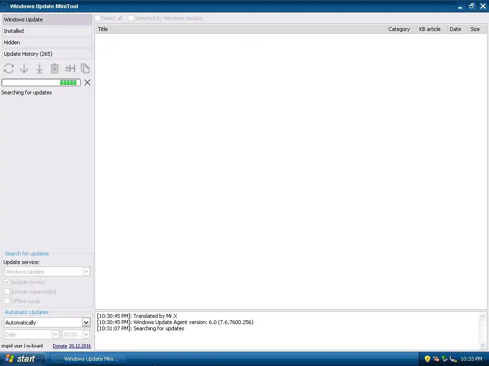Click the 10:31:07 PM Searching for updates log line
Viewport: 489px width, 366px height.
[140, 328]
